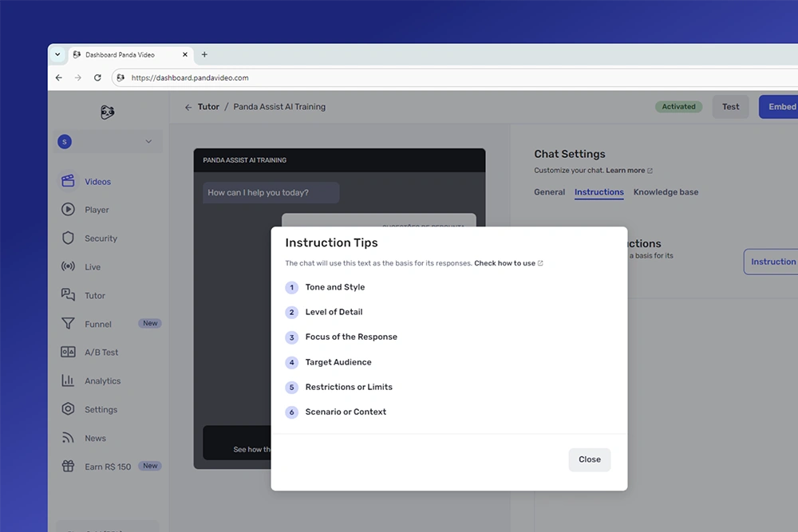Open the Live broadcast icon
The width and height of the screenshot is (798, 532).
point(68,266)
